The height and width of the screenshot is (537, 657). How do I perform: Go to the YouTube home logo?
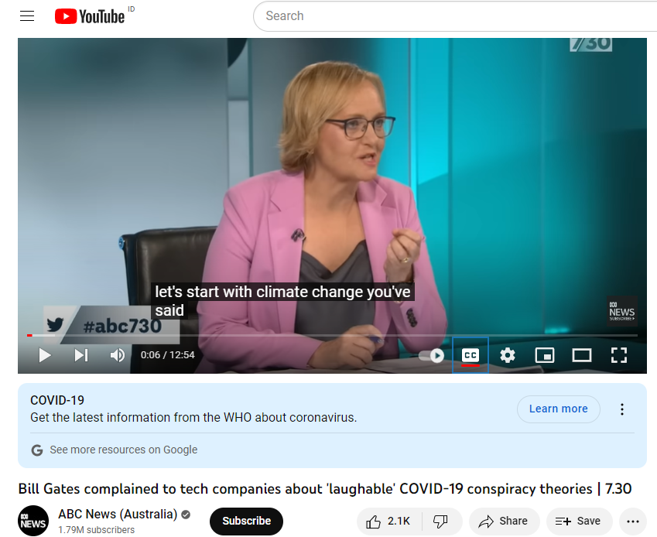(x=90, y=16)
